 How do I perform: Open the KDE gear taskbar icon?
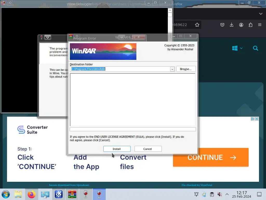58,194
